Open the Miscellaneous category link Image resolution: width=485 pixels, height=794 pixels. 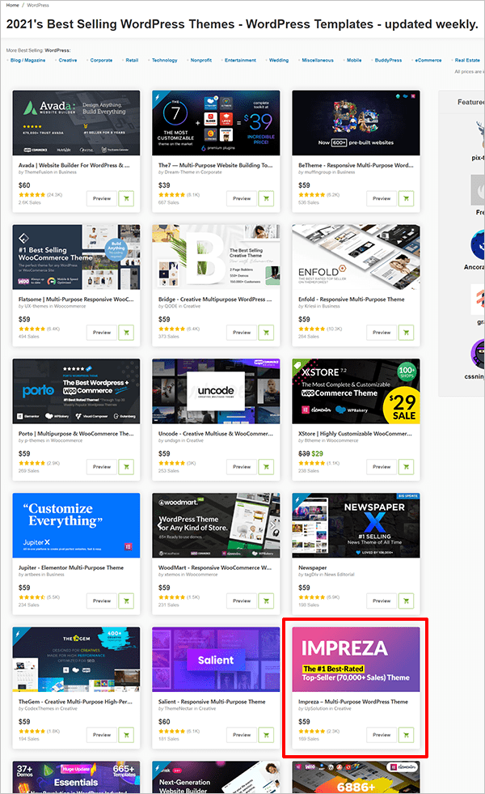coord(318,60)
